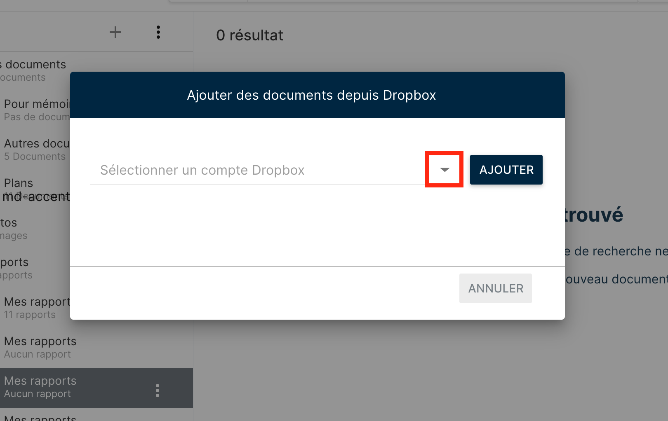This screenshot has width=668, height=421.
Task: Click the dialog title Ajouter des documents depuis Dropbox
Action: [311, 95]
